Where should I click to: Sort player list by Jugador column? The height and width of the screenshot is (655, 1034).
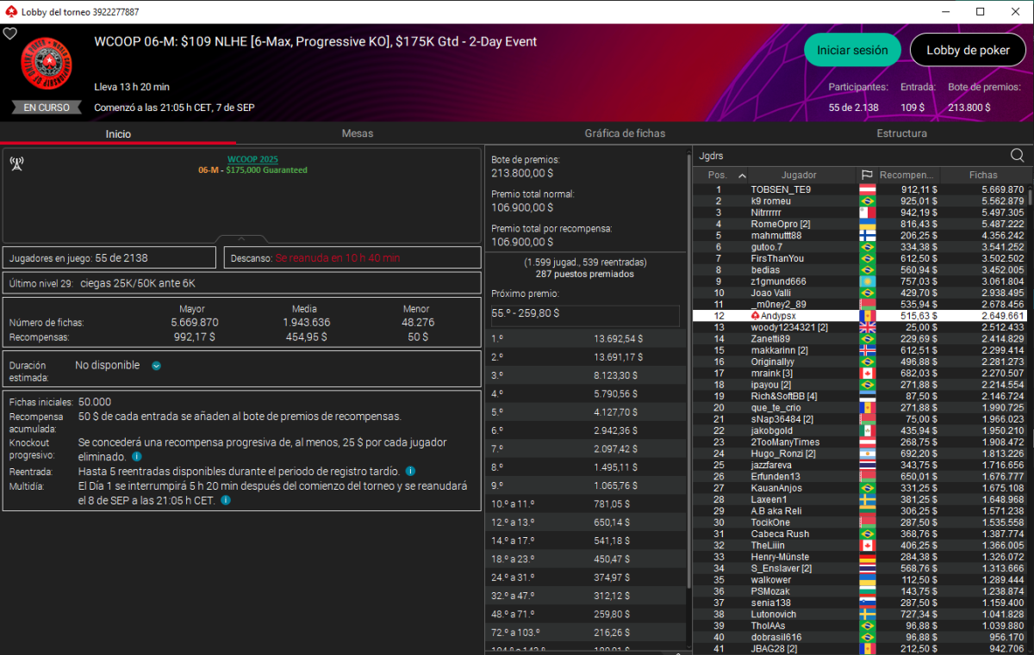click(x=799, y=176)
